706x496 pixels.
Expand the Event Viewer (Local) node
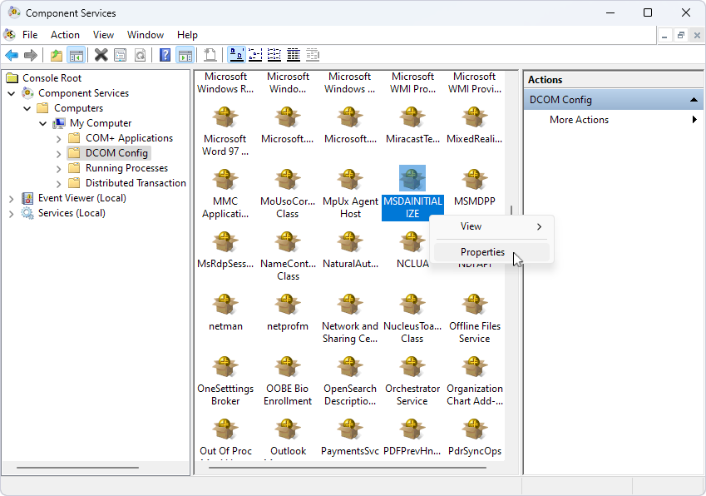12,199
